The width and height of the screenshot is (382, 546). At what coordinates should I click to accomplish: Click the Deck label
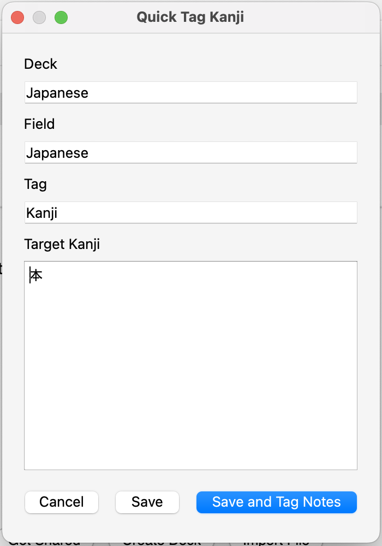tap(40, 64)
